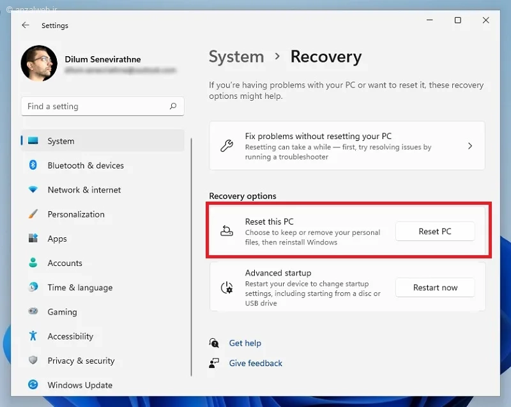
Task: Click the wrench troubleshoot icon
Action: (x=227, y=146)
